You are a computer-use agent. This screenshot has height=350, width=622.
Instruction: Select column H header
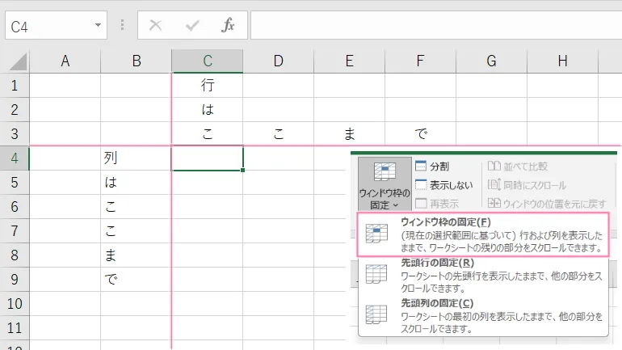[x=562, y=61]
